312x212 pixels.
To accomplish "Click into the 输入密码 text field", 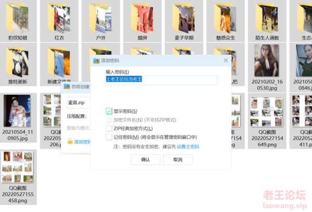I will 161,80.
